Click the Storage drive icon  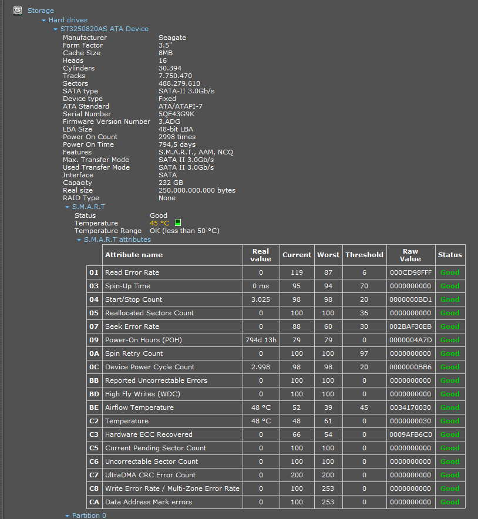pos(18,10)
